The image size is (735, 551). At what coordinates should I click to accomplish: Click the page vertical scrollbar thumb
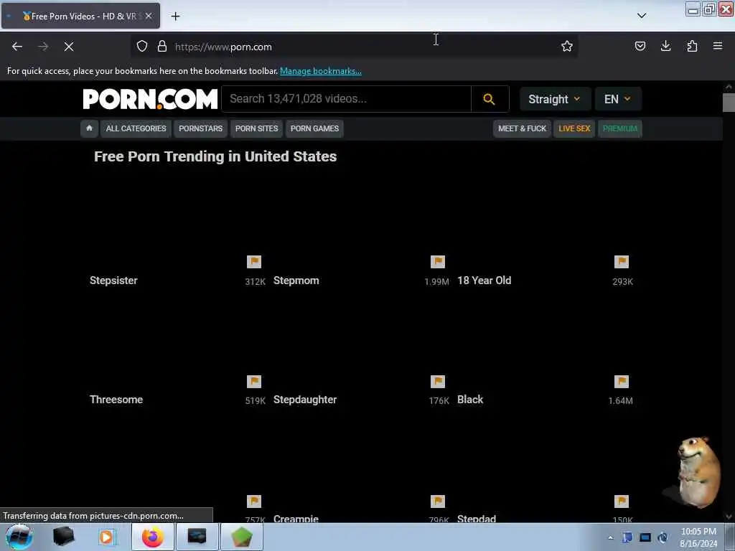[x=729, y=103]
